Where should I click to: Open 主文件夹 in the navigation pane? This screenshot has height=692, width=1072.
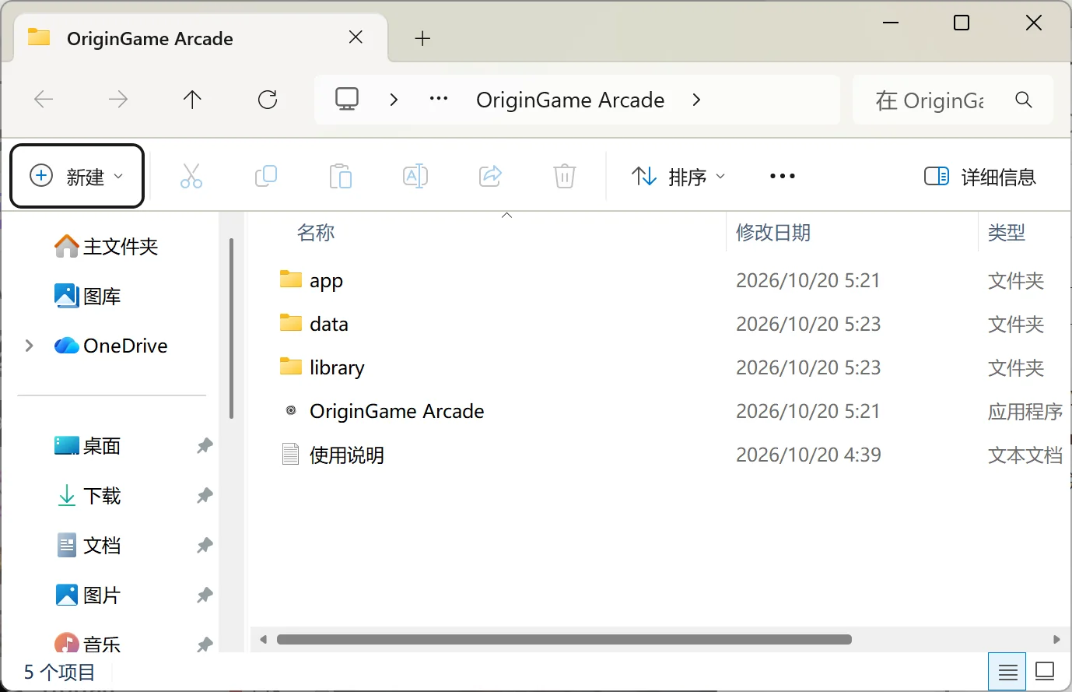[106, 247]
